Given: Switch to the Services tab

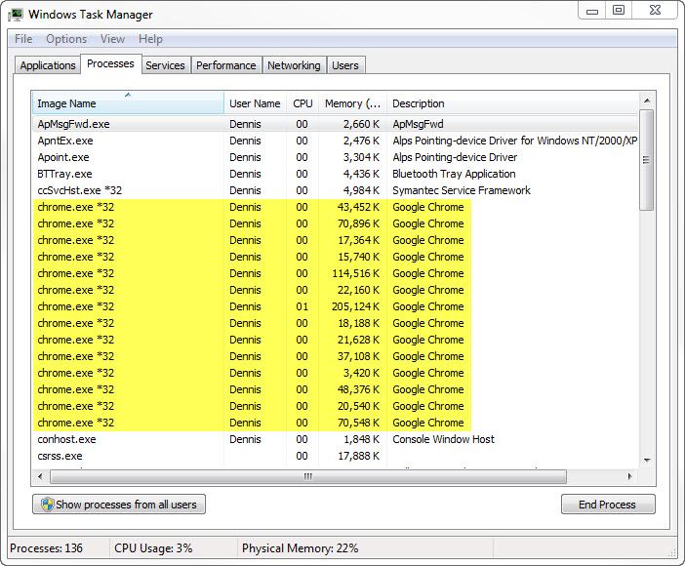Looking at the screenshot, I should pyautogui.click(x=165, y=65).
